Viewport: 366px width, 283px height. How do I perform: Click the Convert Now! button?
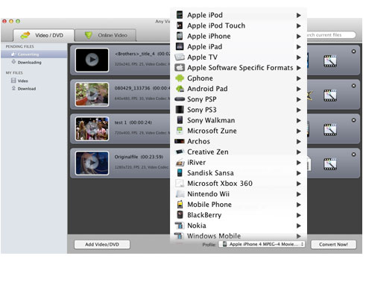pos(333,244)
